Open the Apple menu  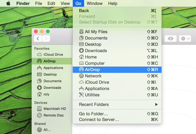(8, 3)
